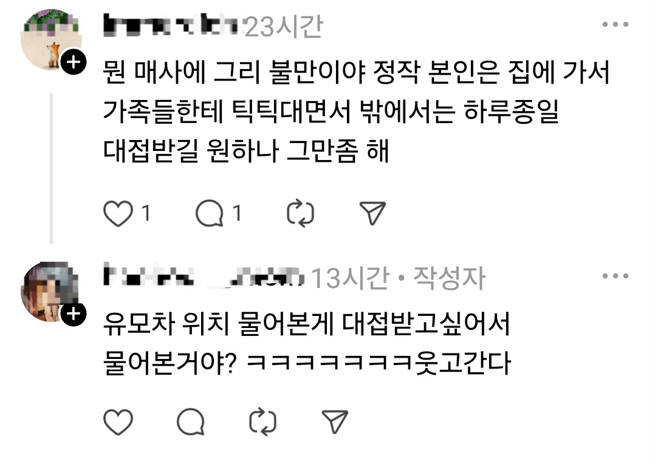Repost the 작성자 reply
Viewport: 655px width, 462px height.
(x=262, y=421)
